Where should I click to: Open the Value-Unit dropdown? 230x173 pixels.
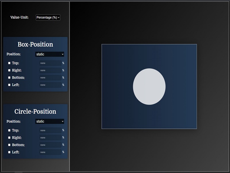point(48,17)
